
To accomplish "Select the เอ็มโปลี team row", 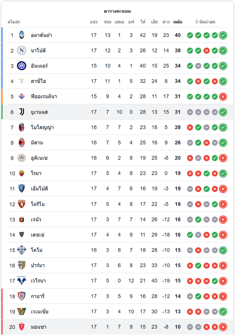I will pyautogui.click(x=117, y=189).
